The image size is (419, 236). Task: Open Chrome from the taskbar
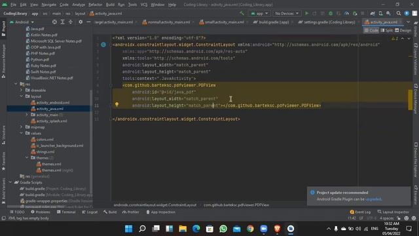[250, 229]
